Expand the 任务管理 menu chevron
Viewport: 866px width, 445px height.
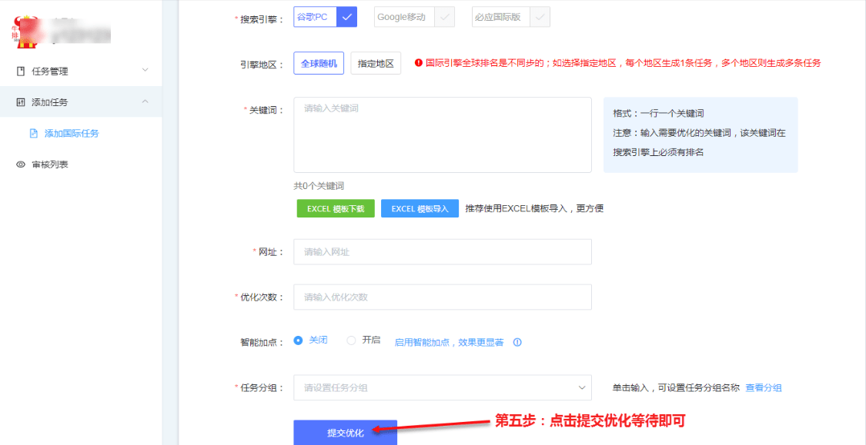pos(145,71)
